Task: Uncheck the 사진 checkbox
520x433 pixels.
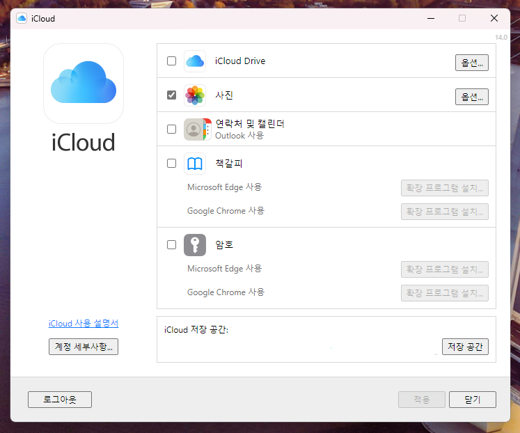Action: tap(171, 95)
